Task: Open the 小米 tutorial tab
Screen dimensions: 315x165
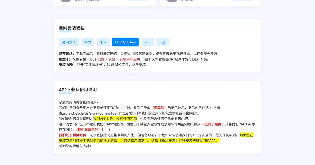Action: (103, 42)
